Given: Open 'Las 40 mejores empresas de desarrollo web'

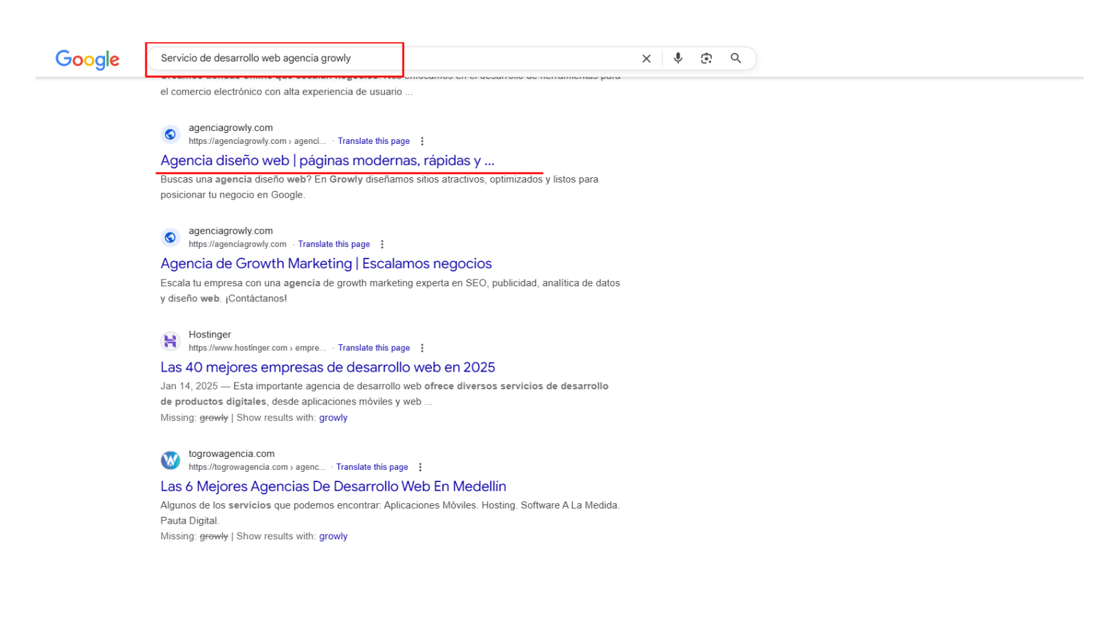Looking at the screenshot, I should (x=328, y=367).
